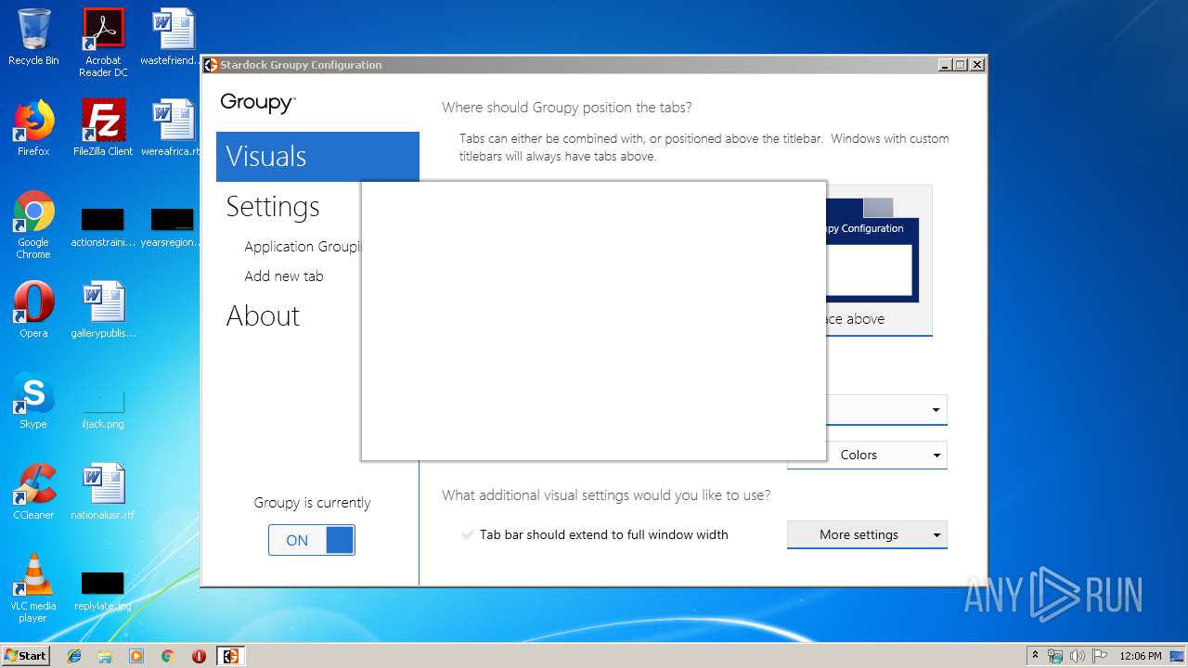Open the Colors dropdown
Image resolution: width=1188 pixels, height=668 pixels.
click(x=867, y=455)
